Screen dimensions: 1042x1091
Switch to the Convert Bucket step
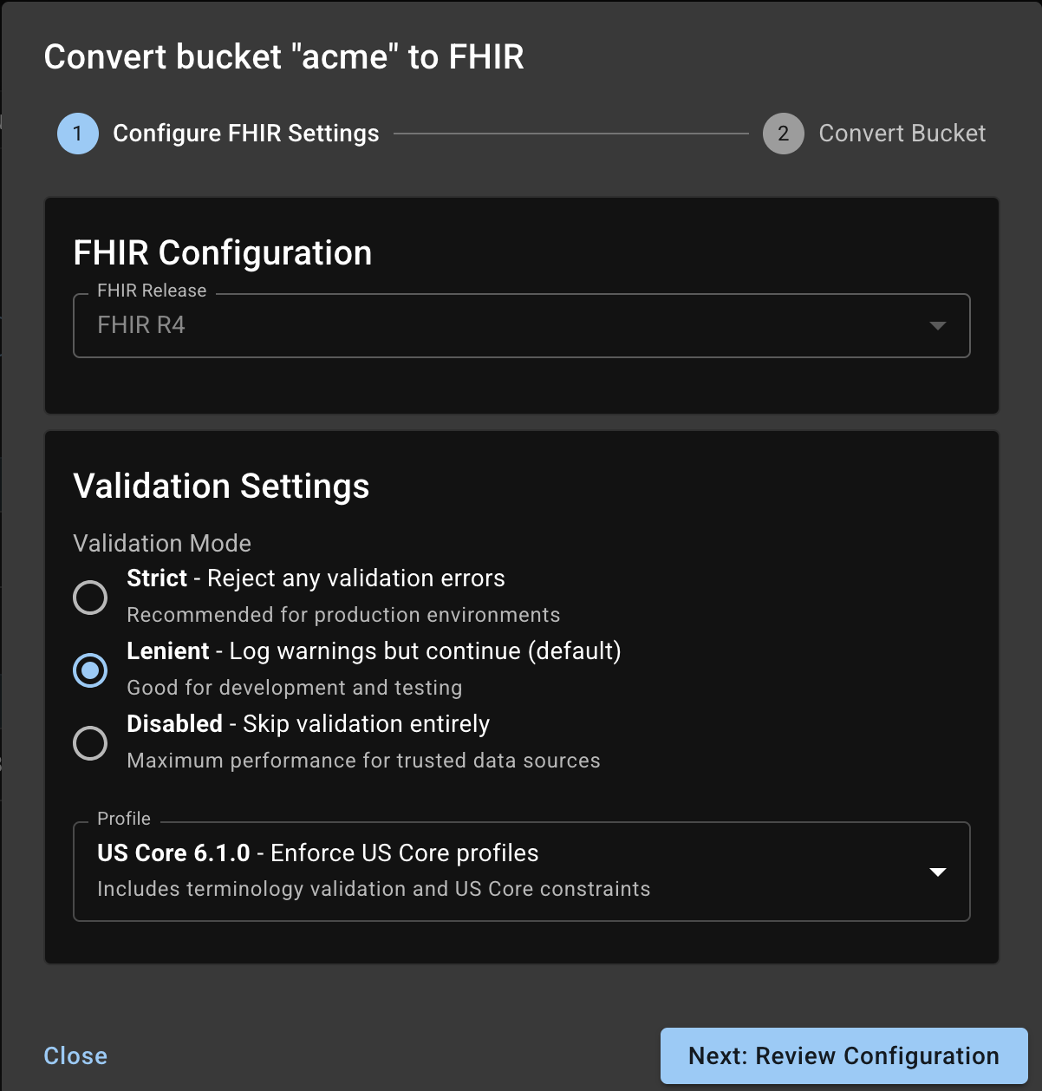(902, 134)
